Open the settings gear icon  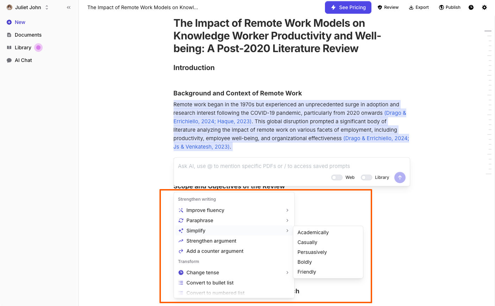(x=484, y=7)
